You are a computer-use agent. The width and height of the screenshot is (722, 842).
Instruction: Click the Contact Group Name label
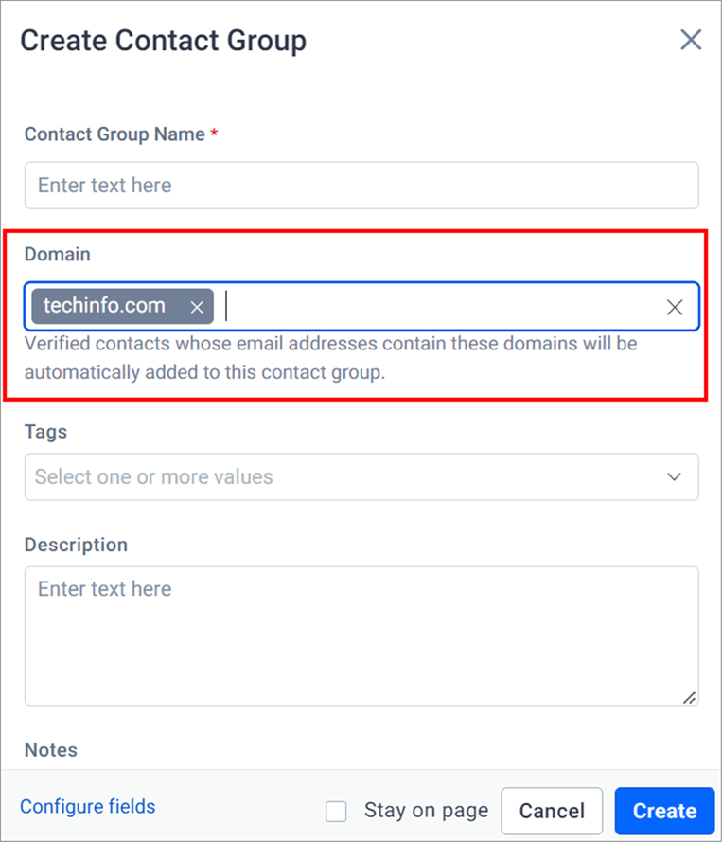114,134
